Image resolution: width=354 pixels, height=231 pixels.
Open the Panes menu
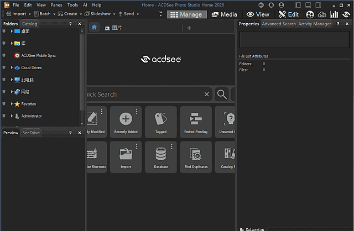click(56, 5)
